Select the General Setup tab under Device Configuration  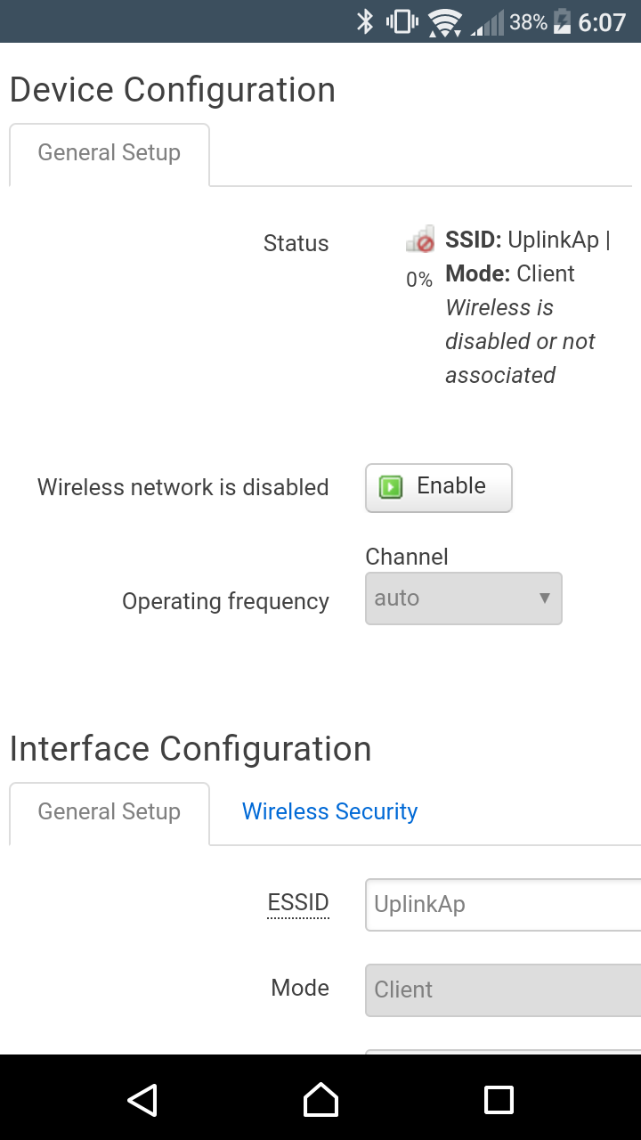[x=110, y=154]
